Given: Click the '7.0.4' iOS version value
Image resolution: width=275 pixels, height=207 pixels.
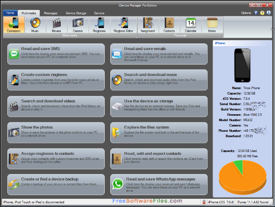Looking at the screenshot, I should point(246,99).
